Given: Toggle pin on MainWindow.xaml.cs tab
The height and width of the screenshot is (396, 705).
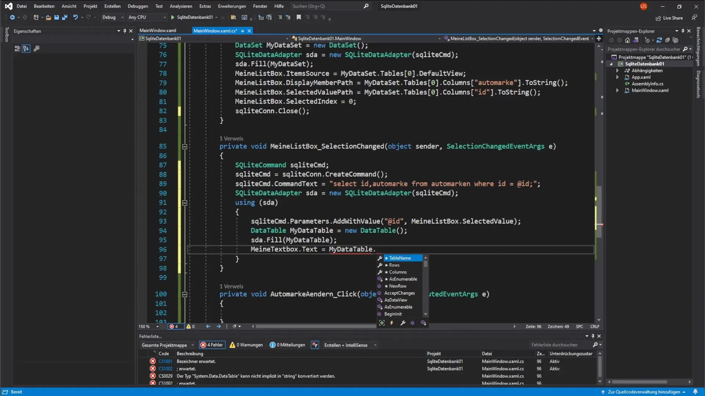Looking at the screenshot, I should (242, 31).
